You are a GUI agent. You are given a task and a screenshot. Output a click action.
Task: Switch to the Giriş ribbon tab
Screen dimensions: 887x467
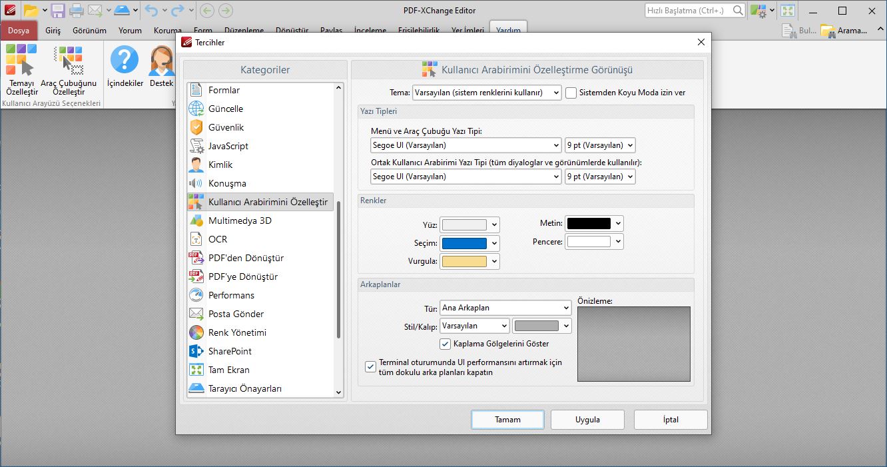[x=53, y=31]
